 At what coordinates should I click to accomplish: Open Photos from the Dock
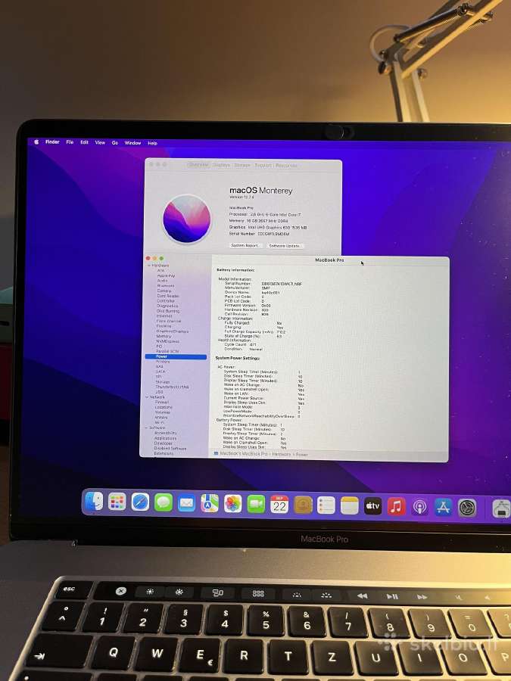pyautogui.click(x=233, y=504)
